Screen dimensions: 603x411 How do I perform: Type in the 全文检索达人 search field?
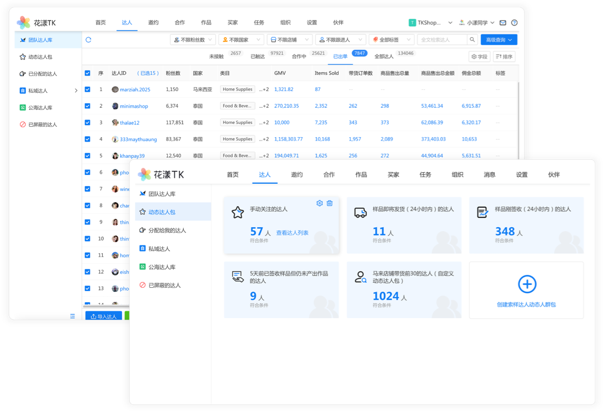click(442, 40)
